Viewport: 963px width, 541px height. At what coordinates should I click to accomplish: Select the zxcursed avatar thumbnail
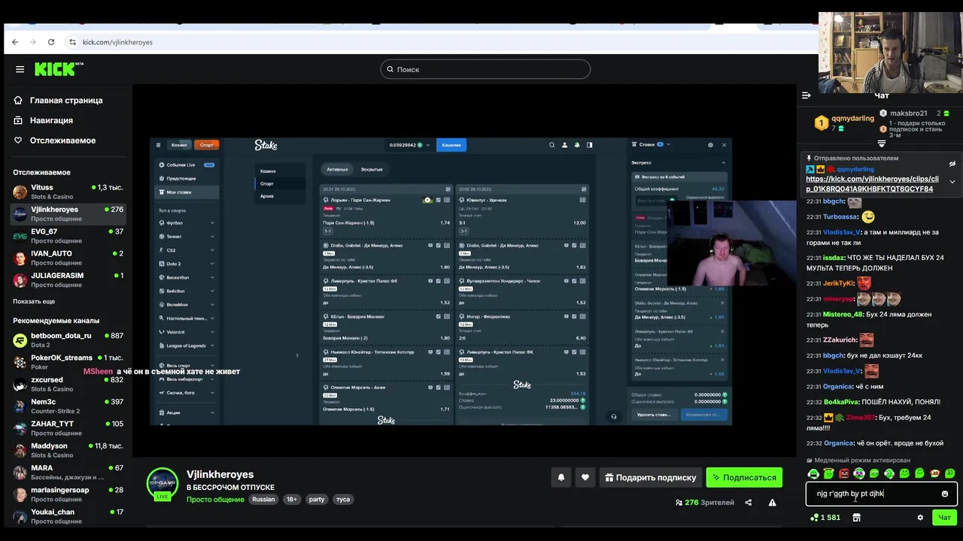pos(20,384)
